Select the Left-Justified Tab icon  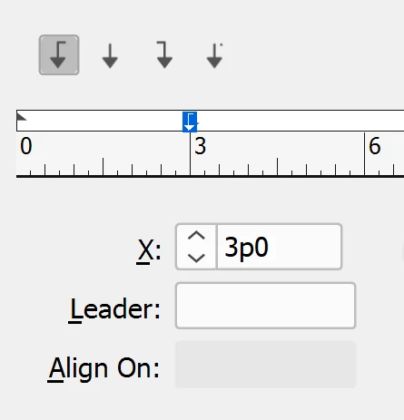59,55
